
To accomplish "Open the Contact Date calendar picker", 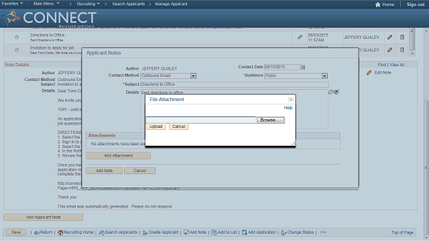I will pos(303,67).
